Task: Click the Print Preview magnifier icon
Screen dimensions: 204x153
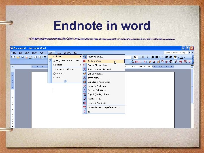Action: click(x=40, y=57)
